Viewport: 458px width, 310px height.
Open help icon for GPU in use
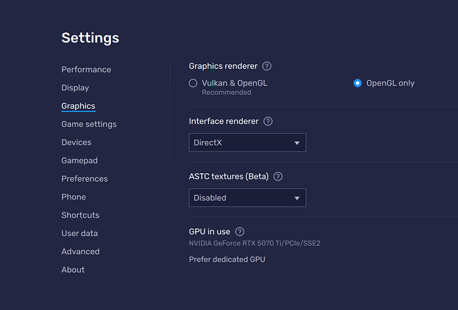click(240, 232)
